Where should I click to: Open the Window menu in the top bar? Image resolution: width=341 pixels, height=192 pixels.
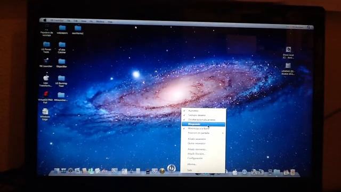[100, 21]
